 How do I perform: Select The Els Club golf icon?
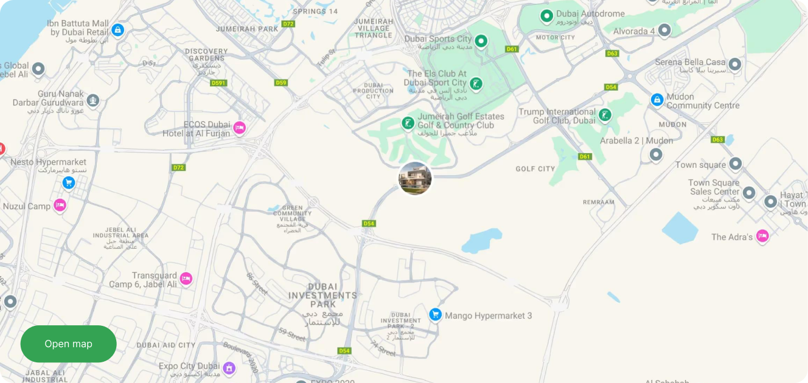[x=477, y=83]
